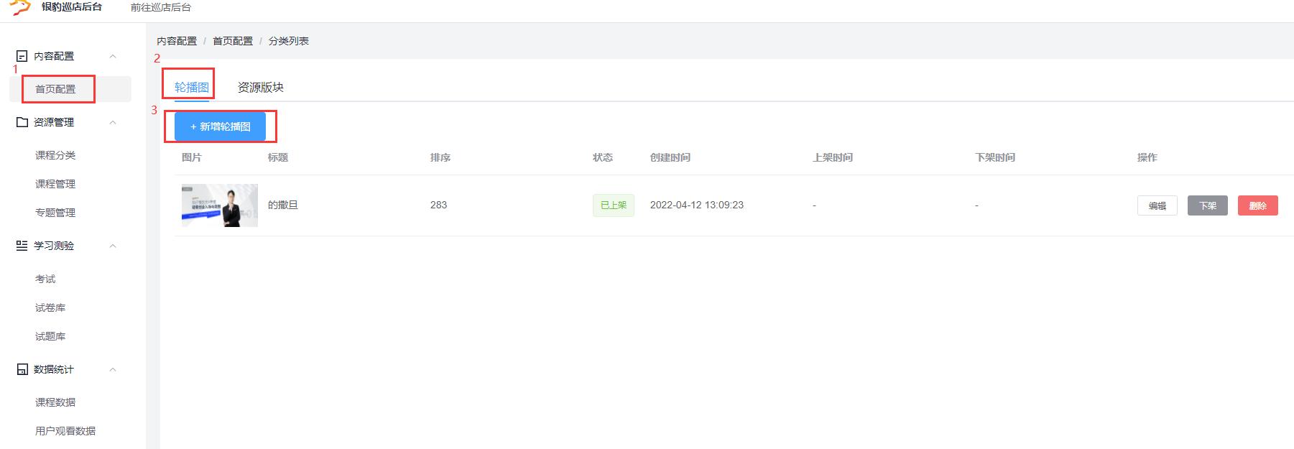Screen dimensions: 1294x449
Task: Click the 新增轮播图 button
Action: pyautogui.click(x=220, y=126)
